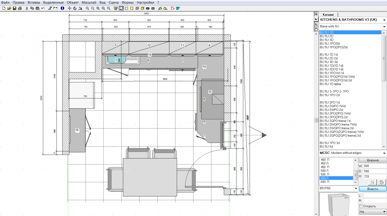Switch to the yellow shaded 3D box view

[142, 8]
